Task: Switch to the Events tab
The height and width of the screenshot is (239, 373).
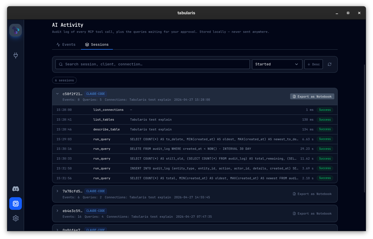Action: click(66, 44)
